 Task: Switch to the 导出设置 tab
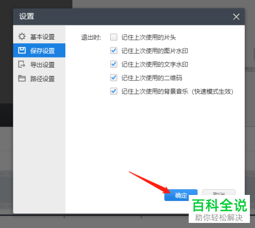(39, 65)
